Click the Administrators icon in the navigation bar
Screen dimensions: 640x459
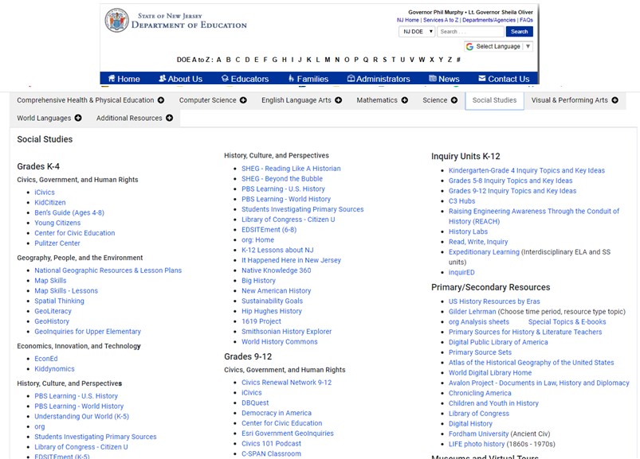351,78
